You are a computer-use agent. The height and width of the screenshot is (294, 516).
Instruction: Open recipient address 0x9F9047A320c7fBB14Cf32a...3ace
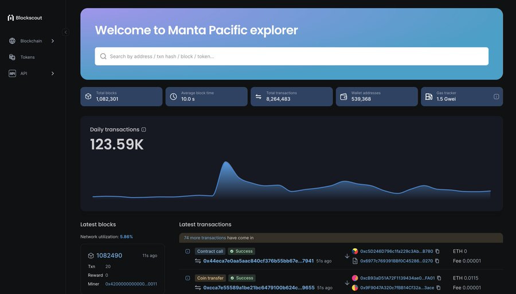pyautogui.click(x=397, y=288)
